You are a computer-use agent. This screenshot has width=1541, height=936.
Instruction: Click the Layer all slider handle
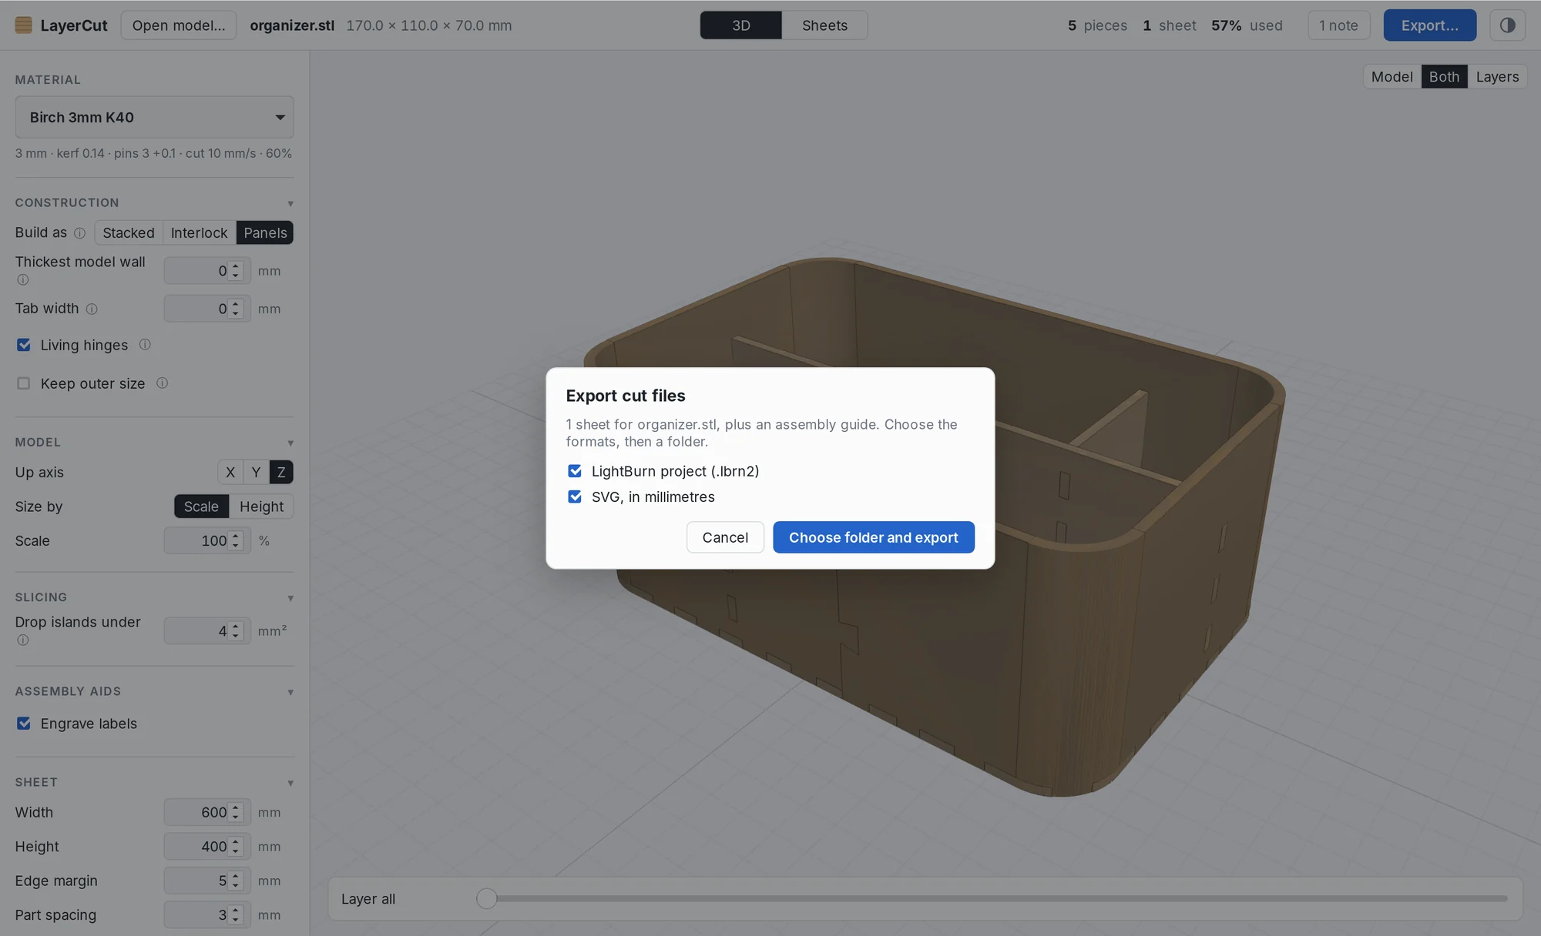(x=486, y=898)
